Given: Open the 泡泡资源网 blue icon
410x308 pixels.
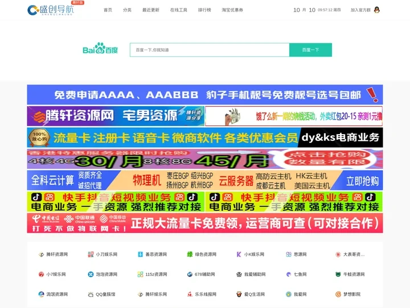Looking at the screenshot, I should 91,274.
